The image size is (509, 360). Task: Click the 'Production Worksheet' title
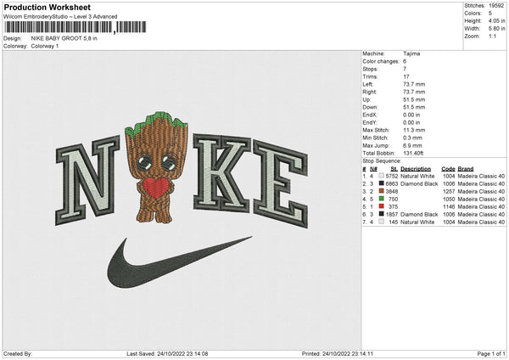(x=48, y=7)
